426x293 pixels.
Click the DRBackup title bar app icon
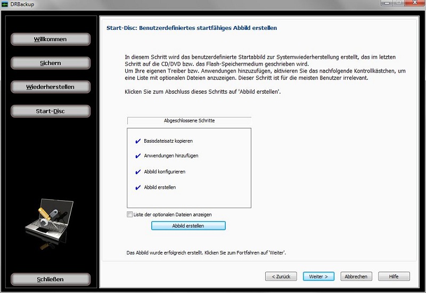click(x=5, y=4)
